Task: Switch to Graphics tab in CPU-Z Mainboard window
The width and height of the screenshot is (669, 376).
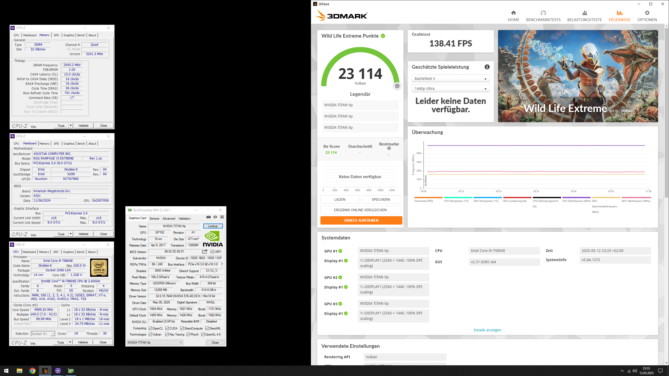Action: point(69,144)
